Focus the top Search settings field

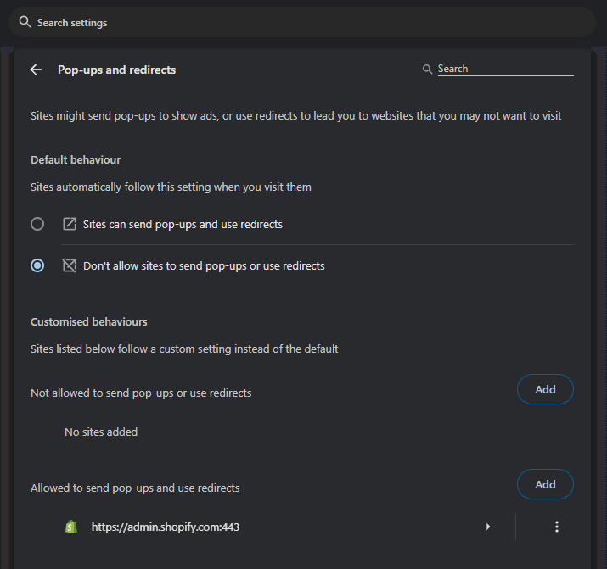pyautogui.click(x=306, y=23)
